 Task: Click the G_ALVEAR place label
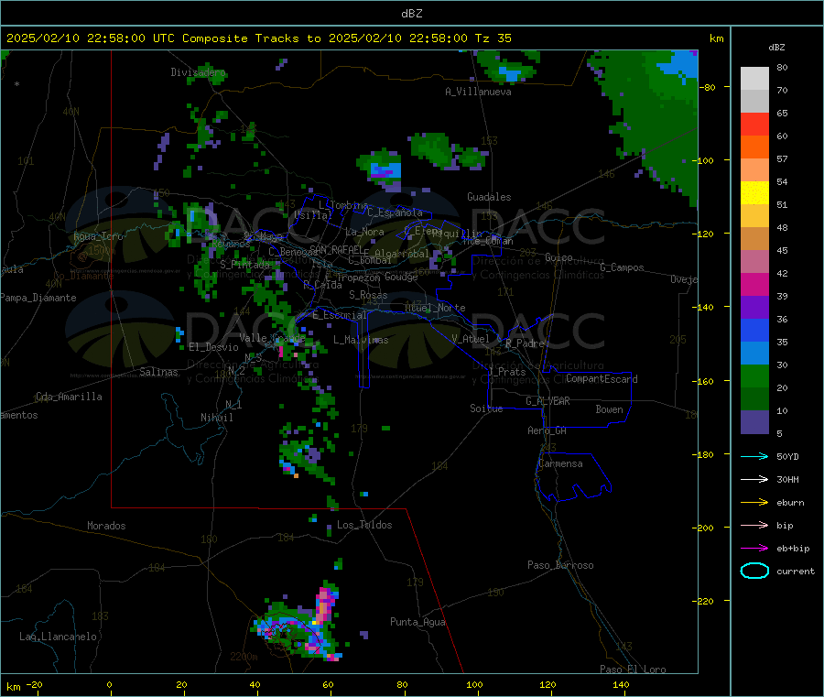548,401
